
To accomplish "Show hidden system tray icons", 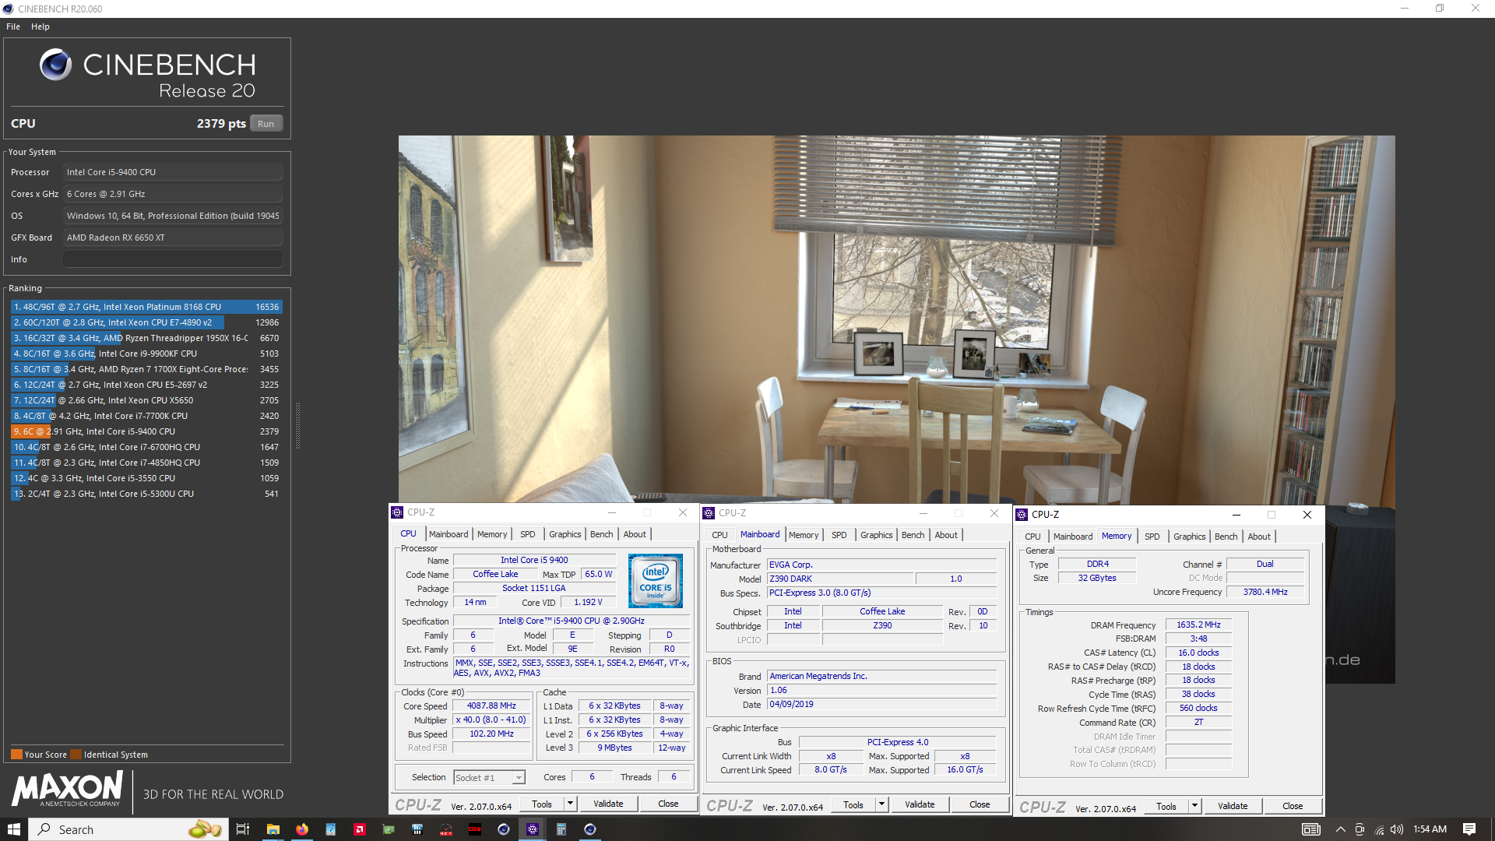I will pyautogui.click(x=1340, y=829).
